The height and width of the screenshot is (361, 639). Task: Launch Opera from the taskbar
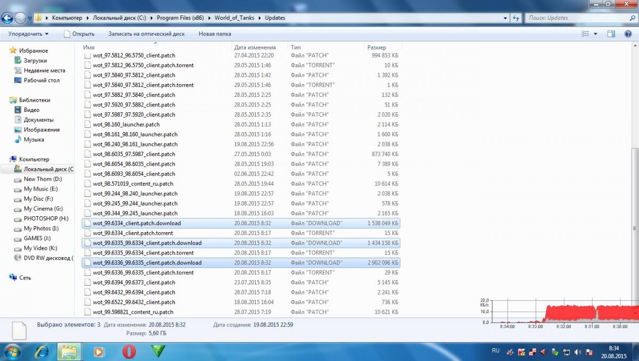point(128,351)
